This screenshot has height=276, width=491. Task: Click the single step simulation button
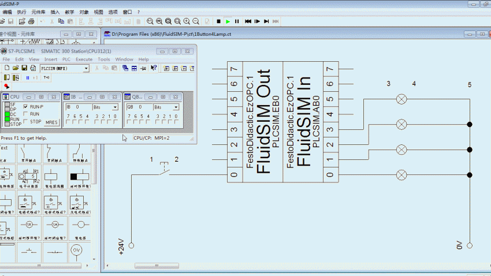(x=257, y=21)
